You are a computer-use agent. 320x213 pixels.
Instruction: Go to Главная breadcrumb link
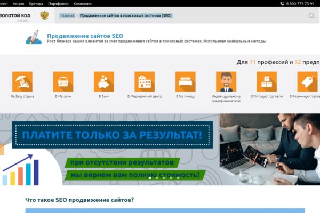67,15
